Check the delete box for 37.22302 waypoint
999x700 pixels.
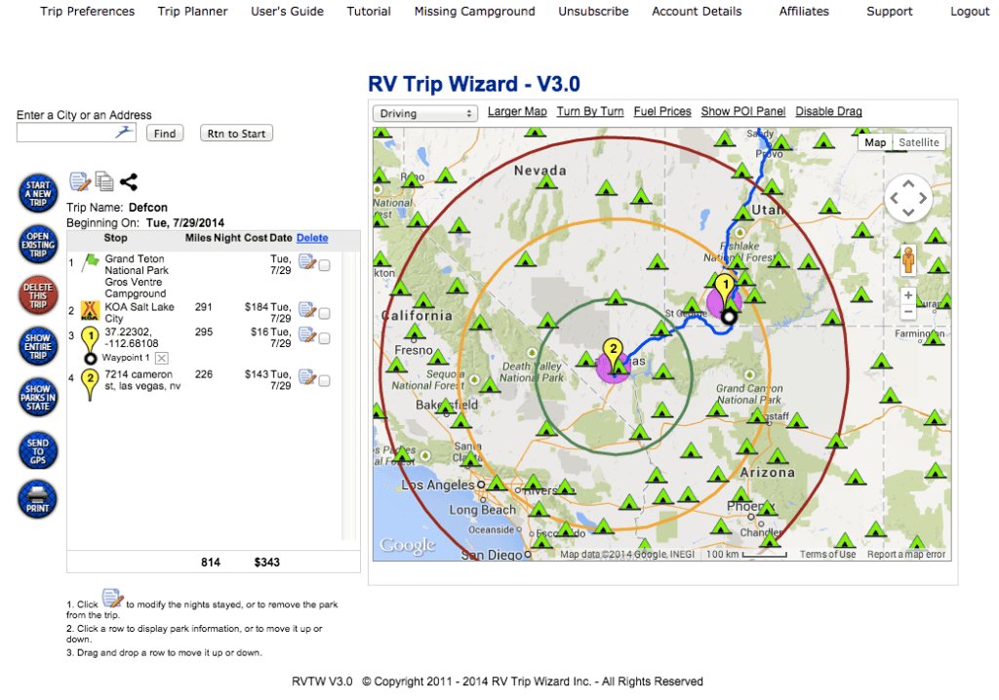pyautogui.click(x=324, y=338)
